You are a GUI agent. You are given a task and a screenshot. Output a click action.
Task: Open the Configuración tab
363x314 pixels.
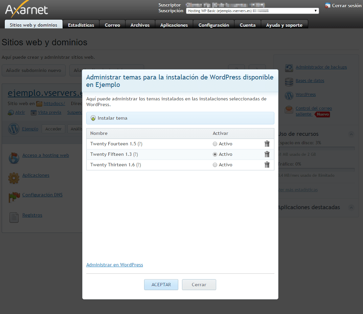point(214,24)
